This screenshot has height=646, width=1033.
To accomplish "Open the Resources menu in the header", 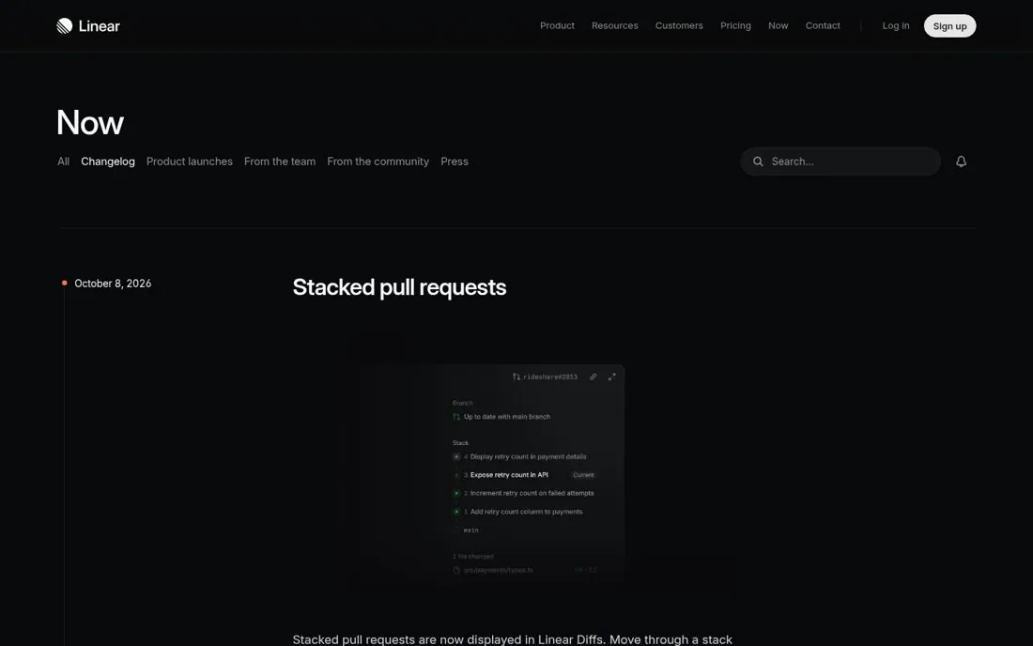I will pos(615,25).
